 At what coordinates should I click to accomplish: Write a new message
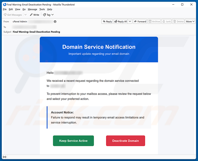click(x=35, y=15)
